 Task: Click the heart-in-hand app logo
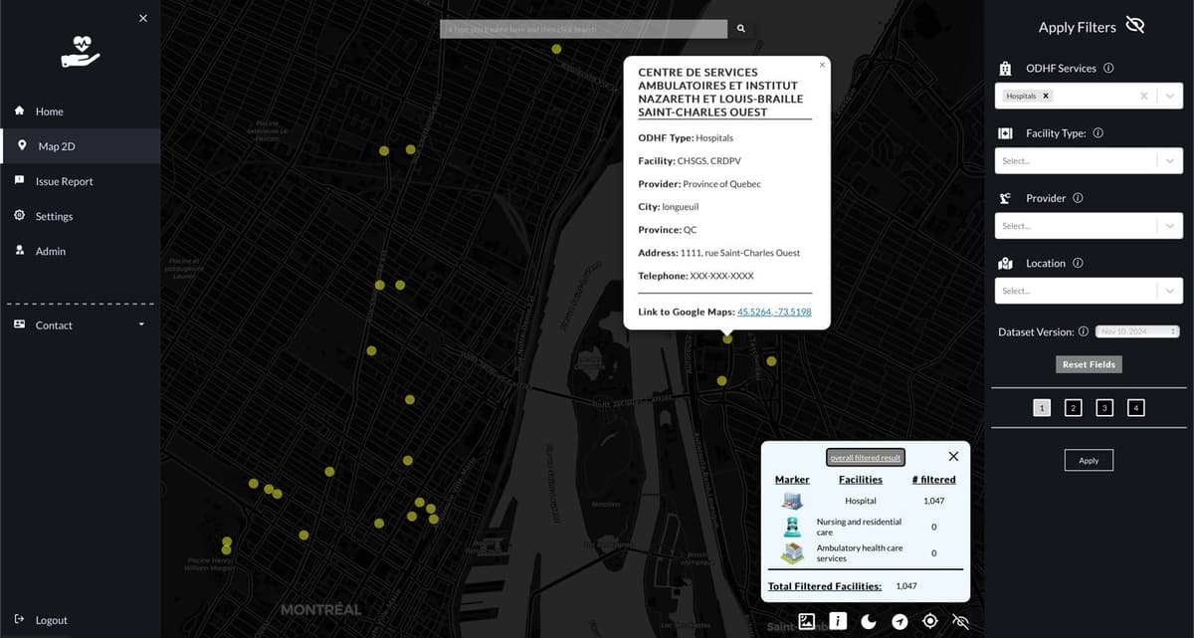click(80, 51)
